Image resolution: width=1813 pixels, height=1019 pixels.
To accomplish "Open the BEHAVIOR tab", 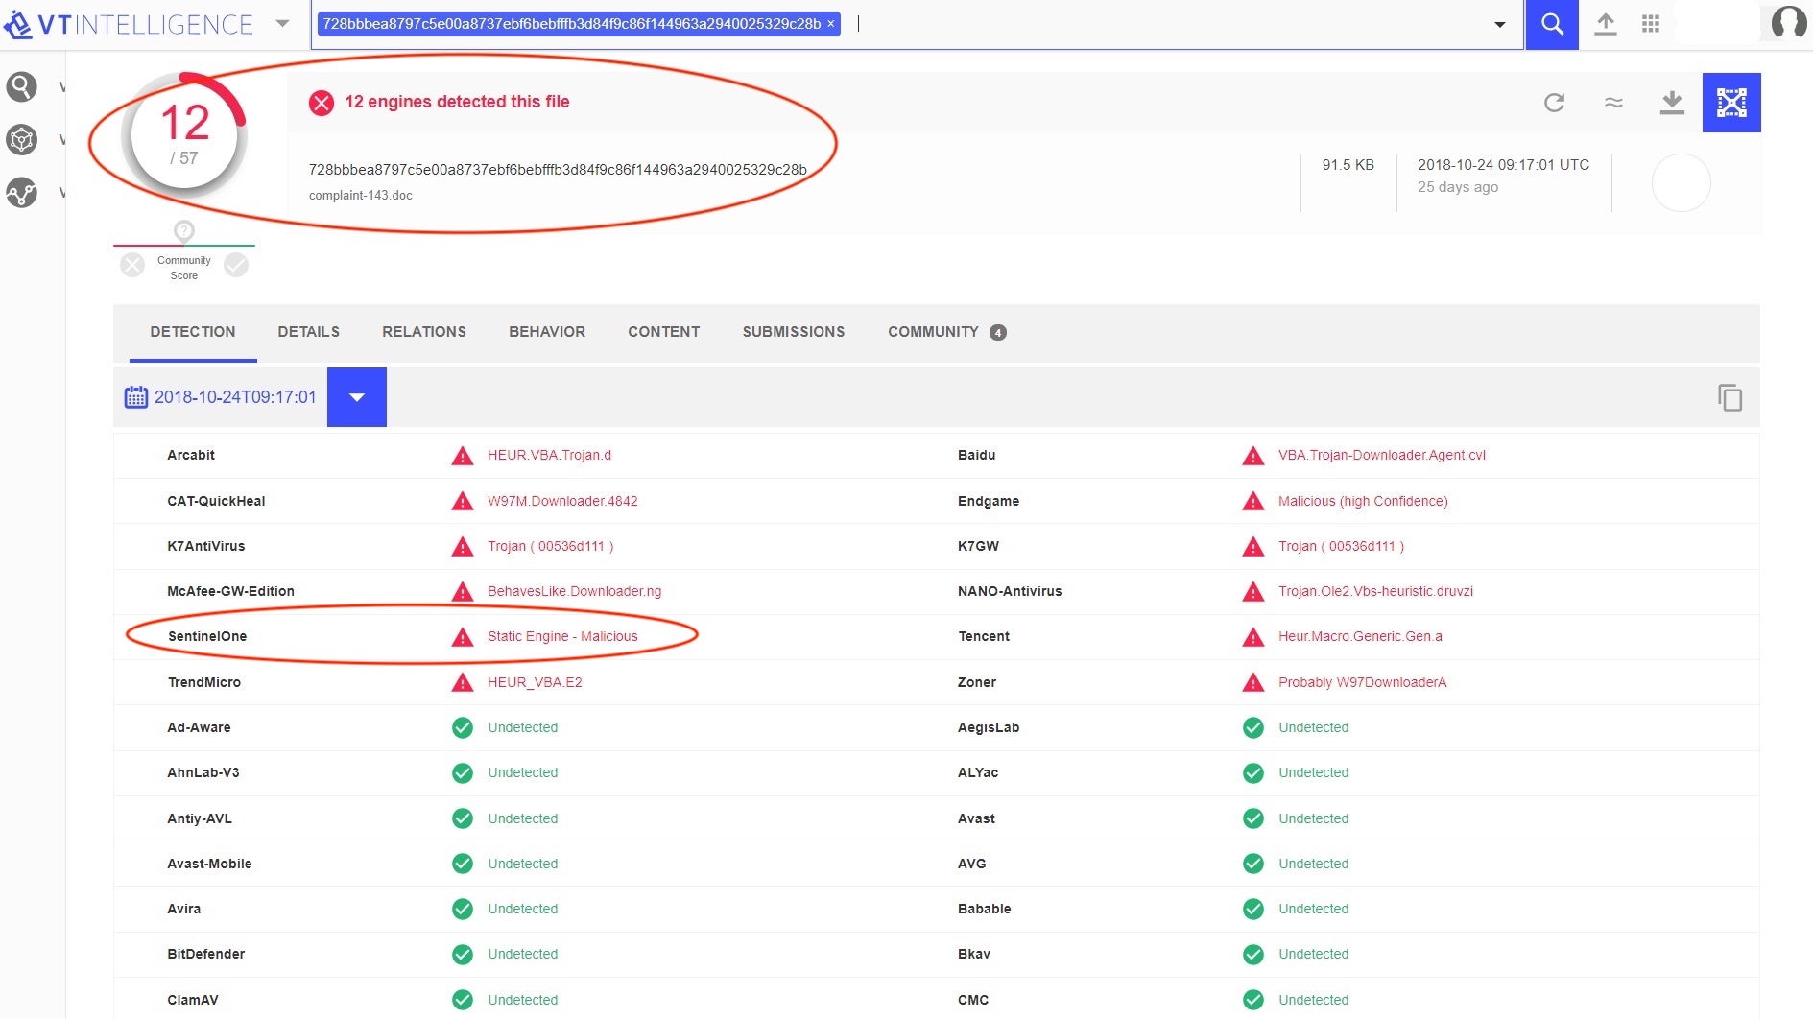I will point(547,332).
